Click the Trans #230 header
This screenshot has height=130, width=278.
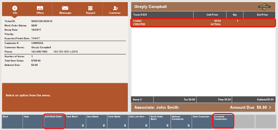pos(162,15)
